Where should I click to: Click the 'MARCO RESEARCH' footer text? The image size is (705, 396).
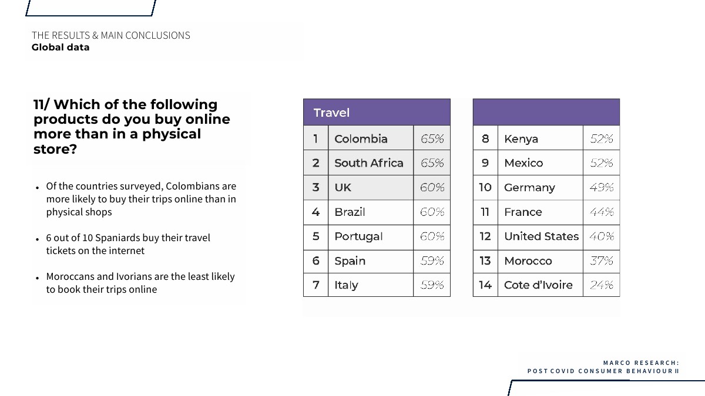(641, 363)
